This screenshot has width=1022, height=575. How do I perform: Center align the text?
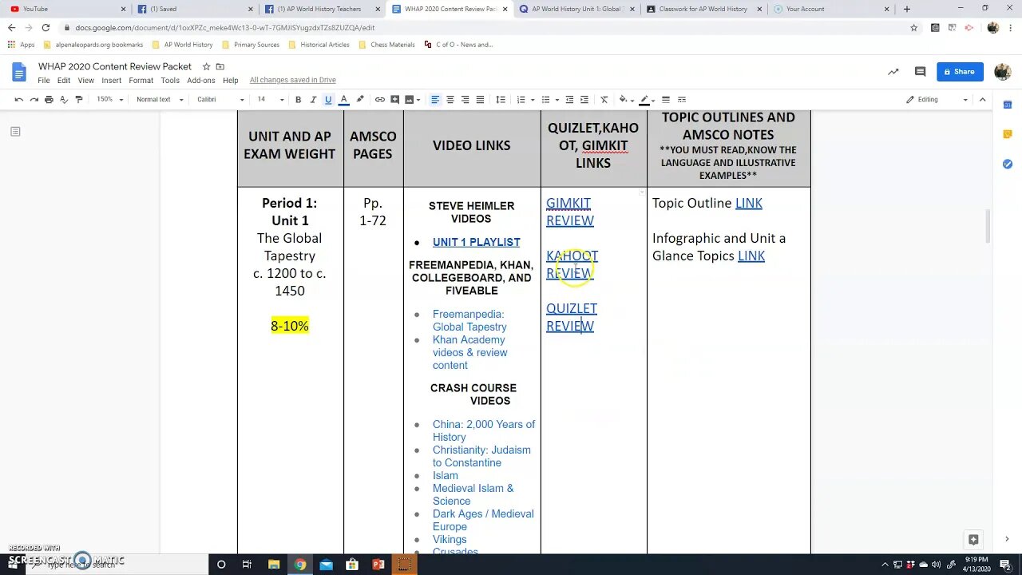pyautogui.click(x=450, y=100)
